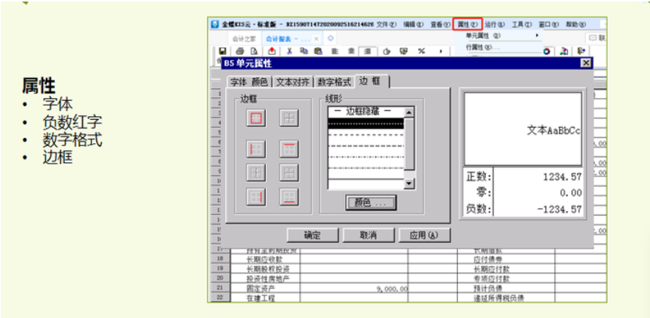Apply inside grid borders
This screenshot has width=650, height=318.
coord(289,118)
